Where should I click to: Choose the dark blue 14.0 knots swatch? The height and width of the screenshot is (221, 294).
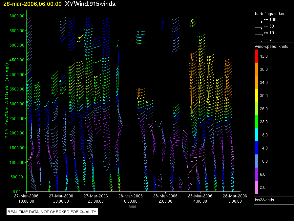[257, 148]
